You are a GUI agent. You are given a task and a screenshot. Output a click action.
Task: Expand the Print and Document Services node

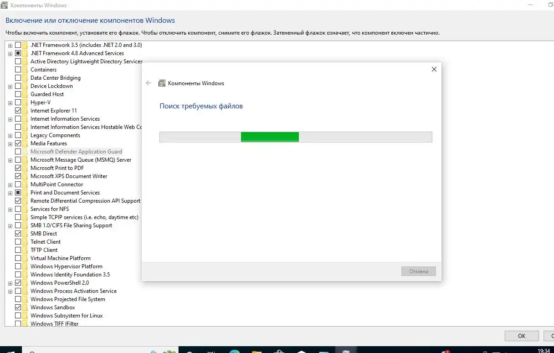[10, 193]
